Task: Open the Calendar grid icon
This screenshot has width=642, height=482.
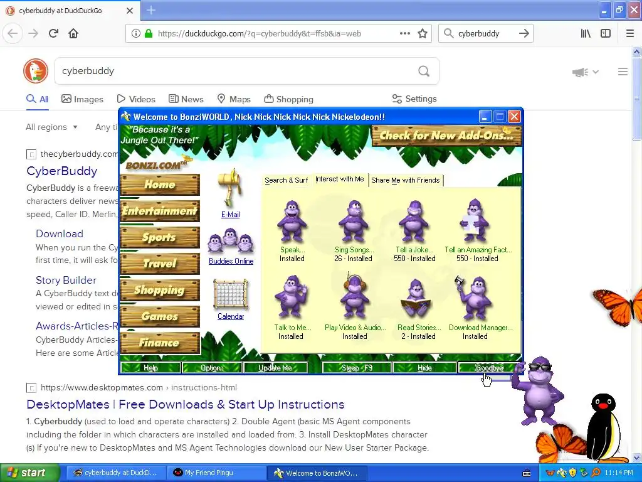Action: point(231,294)
